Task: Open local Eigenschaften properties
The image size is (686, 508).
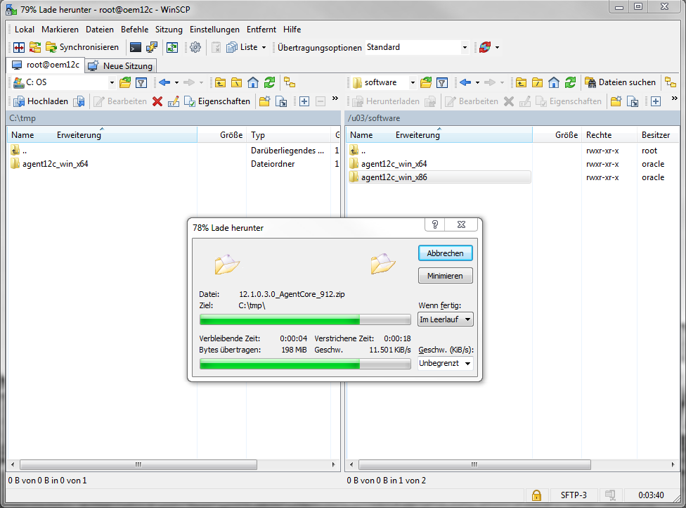Action: point(217,101)
